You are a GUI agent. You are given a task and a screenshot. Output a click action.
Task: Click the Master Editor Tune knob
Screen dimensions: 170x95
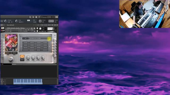16,21
